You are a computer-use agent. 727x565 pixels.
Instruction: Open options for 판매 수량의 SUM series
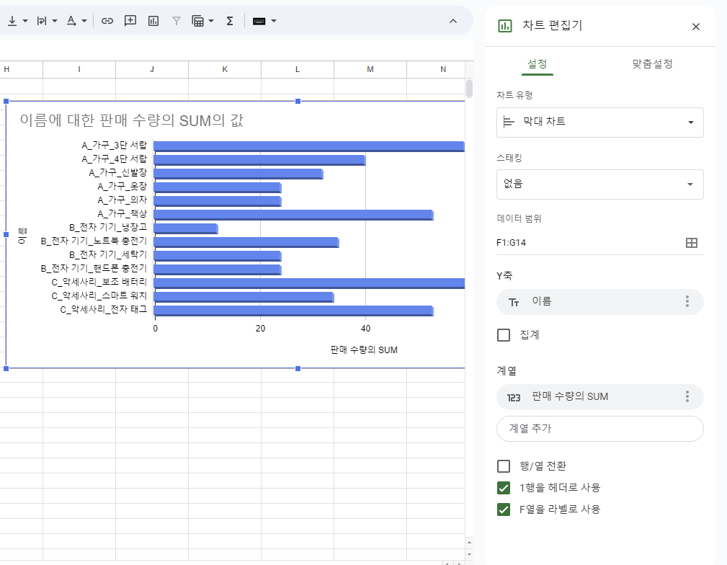click(687, 396)
